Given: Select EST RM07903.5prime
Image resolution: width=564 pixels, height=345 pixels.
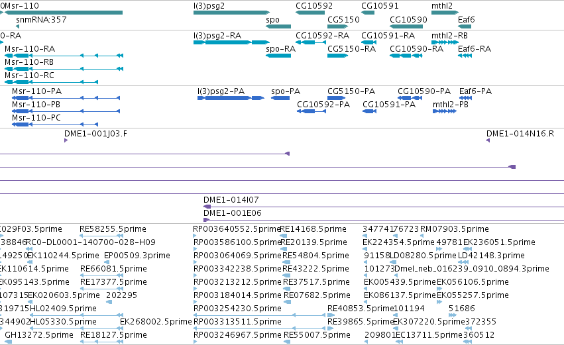Looking at the screenshot, I should click(422, 235).
